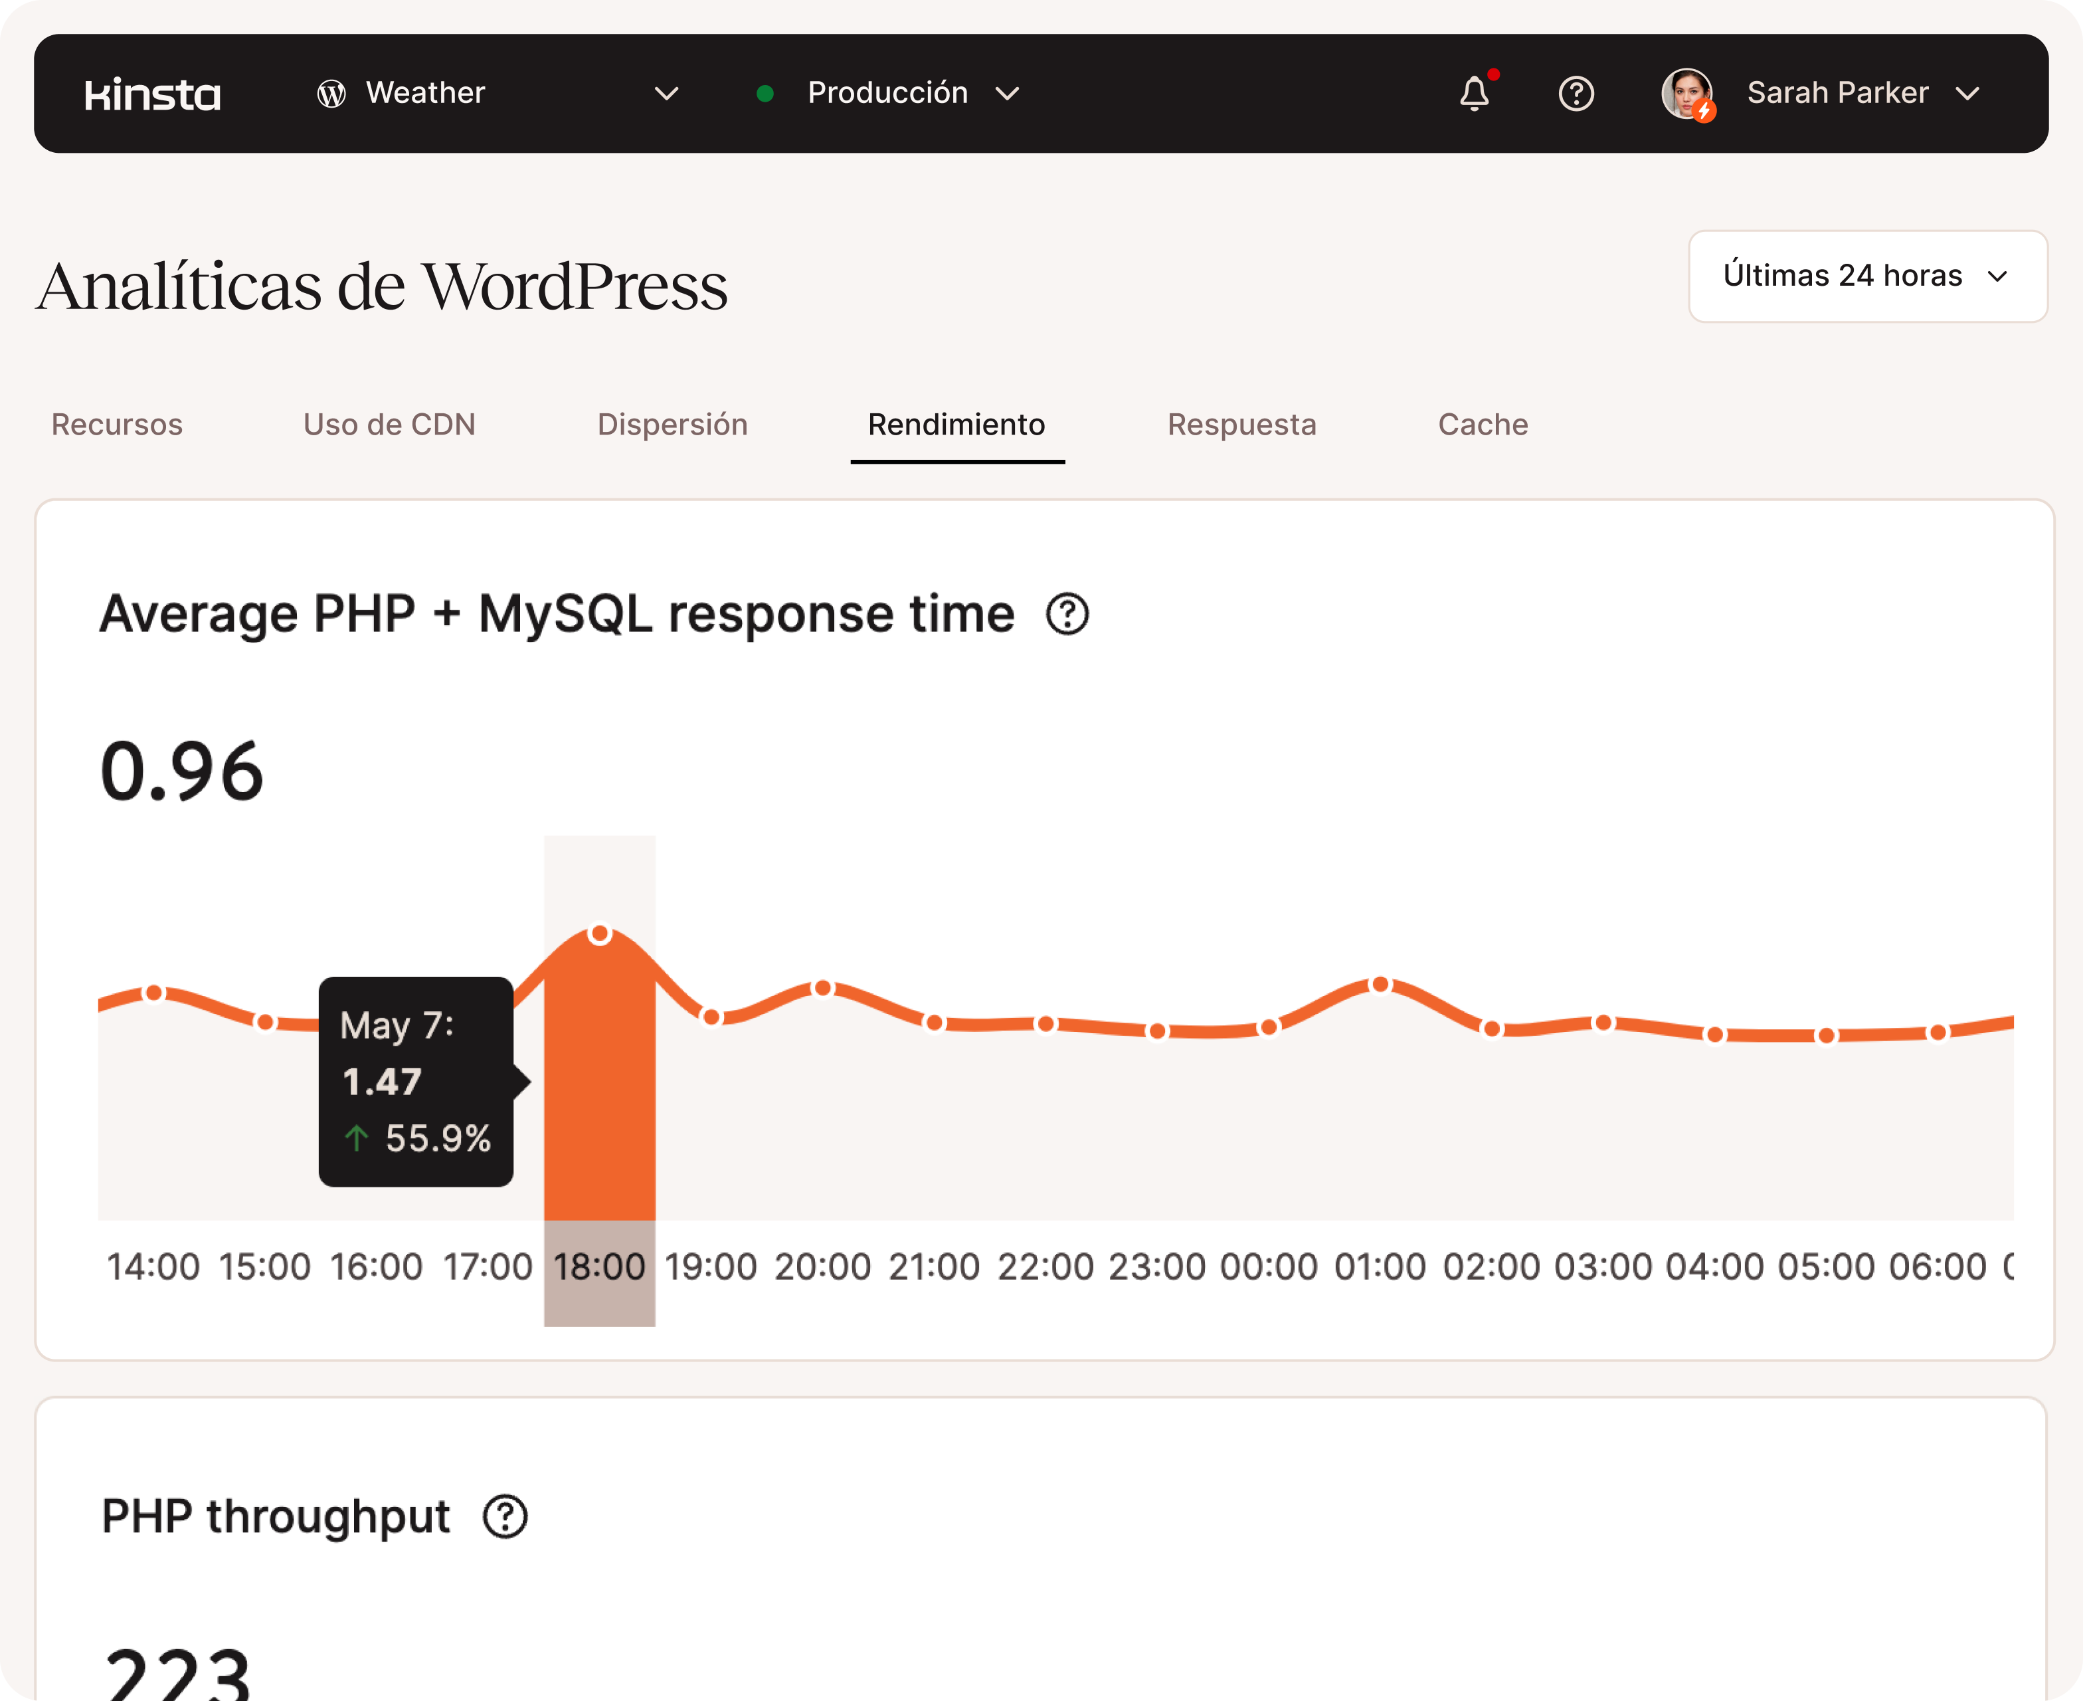Click the WordPress icon beside Weather
The height and width of the screenshot is (1701, 2083).
[331, 94]
